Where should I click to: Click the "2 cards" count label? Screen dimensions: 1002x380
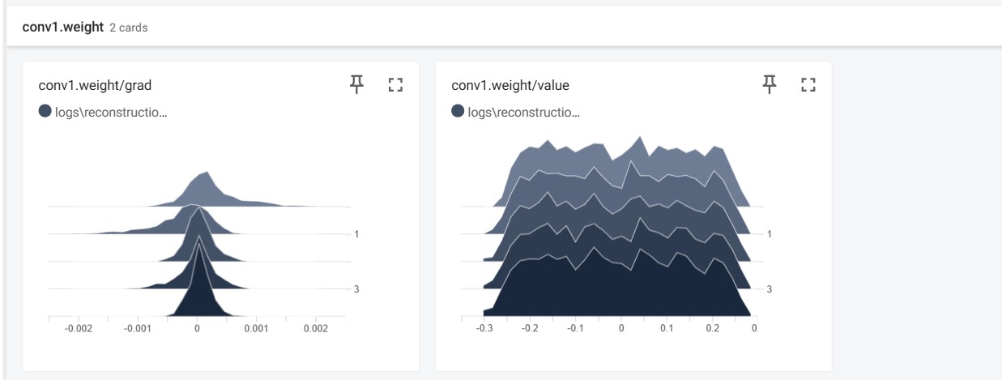tap(128, 28)
